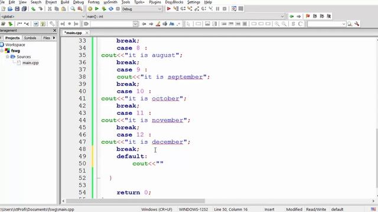Toggle match case (Aa) in incremental search
The width and height of the screenshot is (378, 212).
pos(172,24)
